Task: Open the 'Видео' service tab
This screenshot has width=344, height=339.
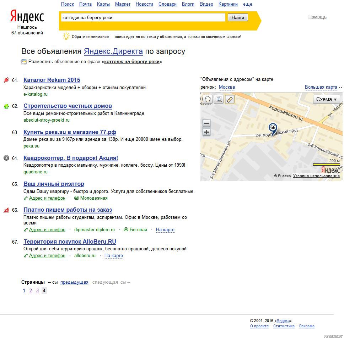Action: (x=206, y=4)
